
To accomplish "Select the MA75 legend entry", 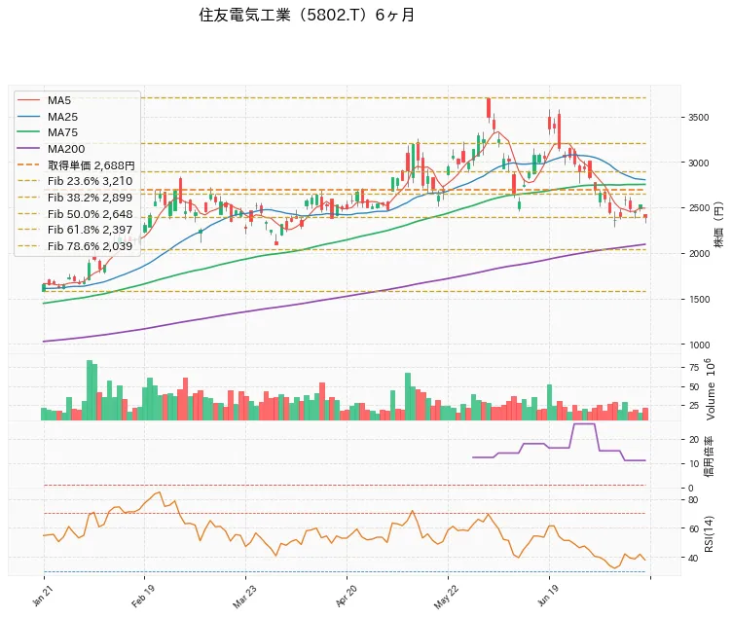I will click(x=47, y=132).
